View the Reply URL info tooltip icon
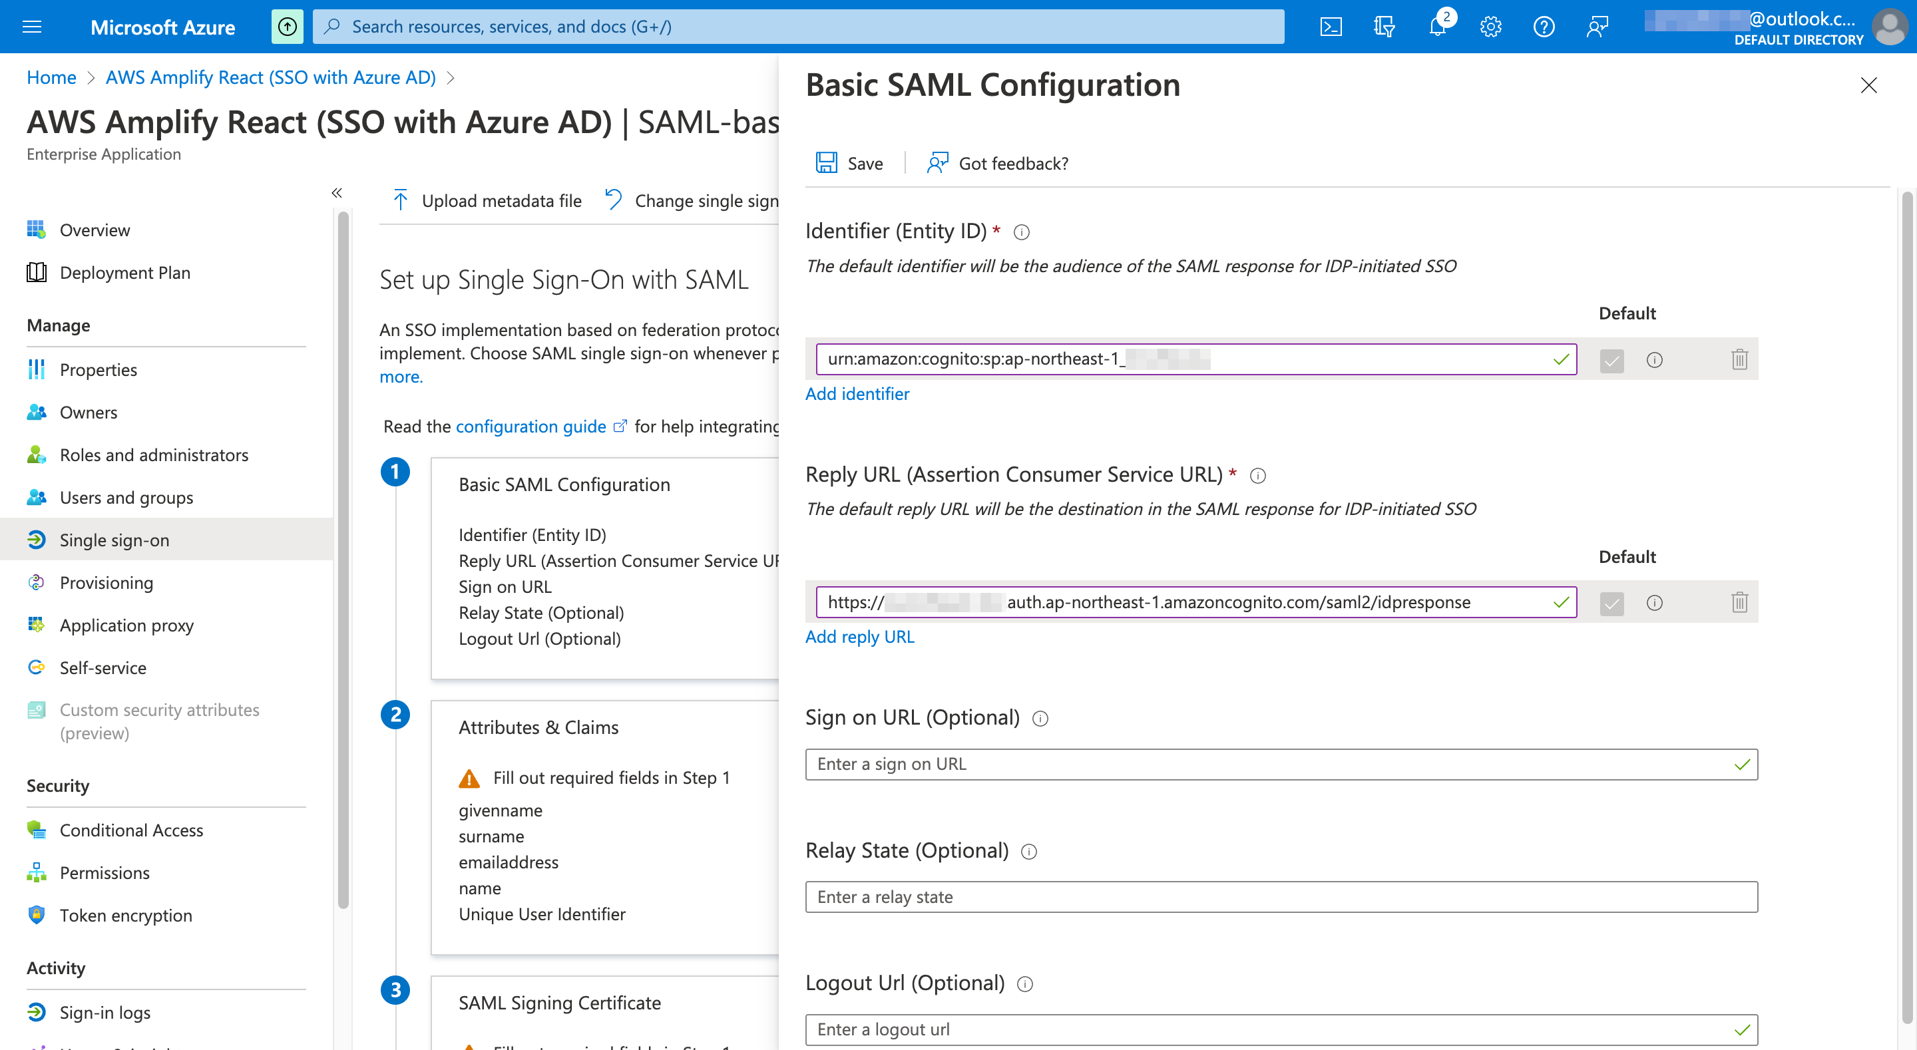The height and width of the screenshot is (1050, 1917). coord(1259,476)
